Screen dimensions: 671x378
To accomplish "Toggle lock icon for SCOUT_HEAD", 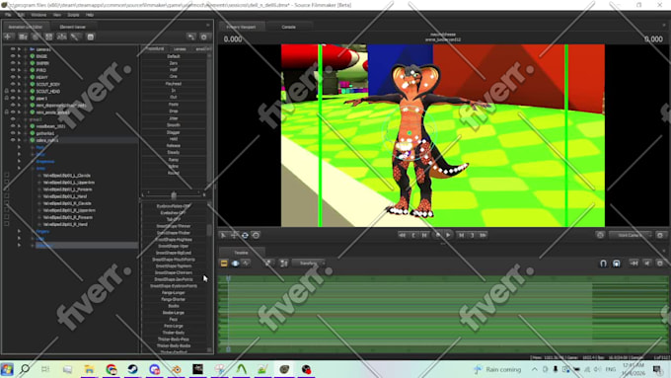I will coord(7,91).
